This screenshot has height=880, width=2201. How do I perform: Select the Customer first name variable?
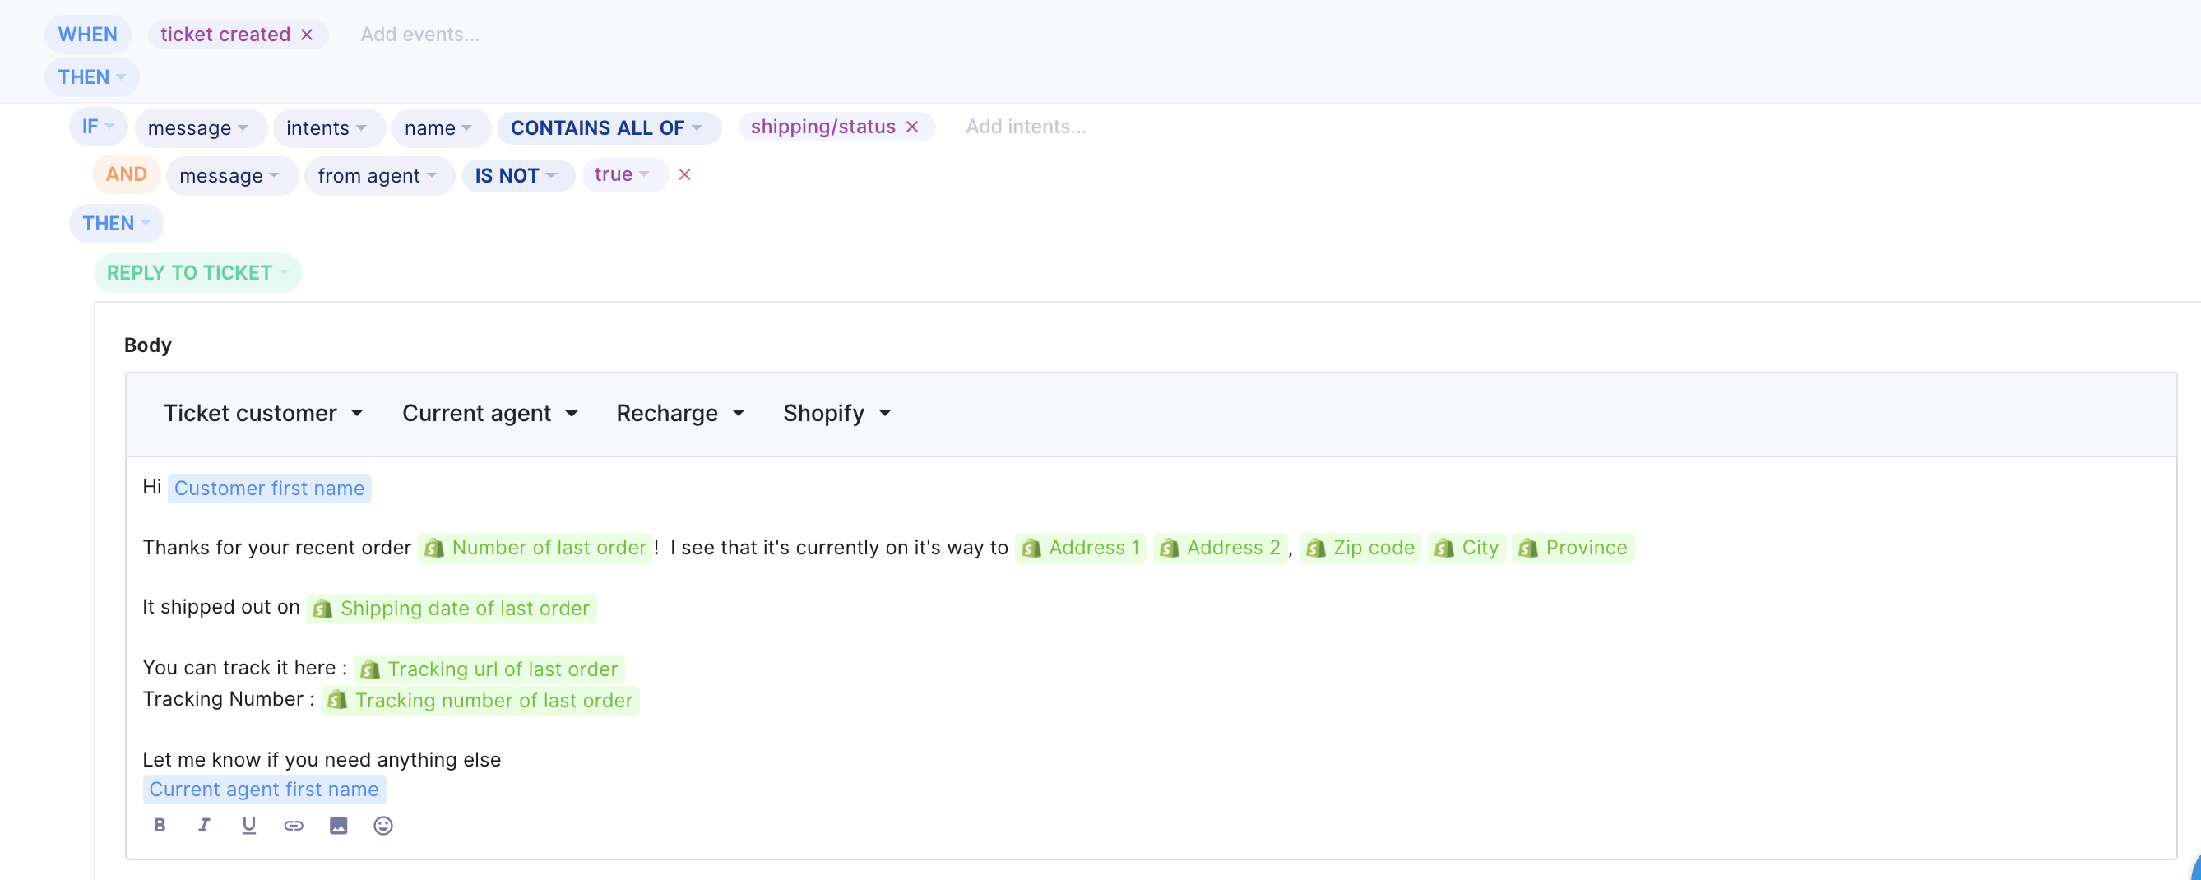tap(269, 488)
